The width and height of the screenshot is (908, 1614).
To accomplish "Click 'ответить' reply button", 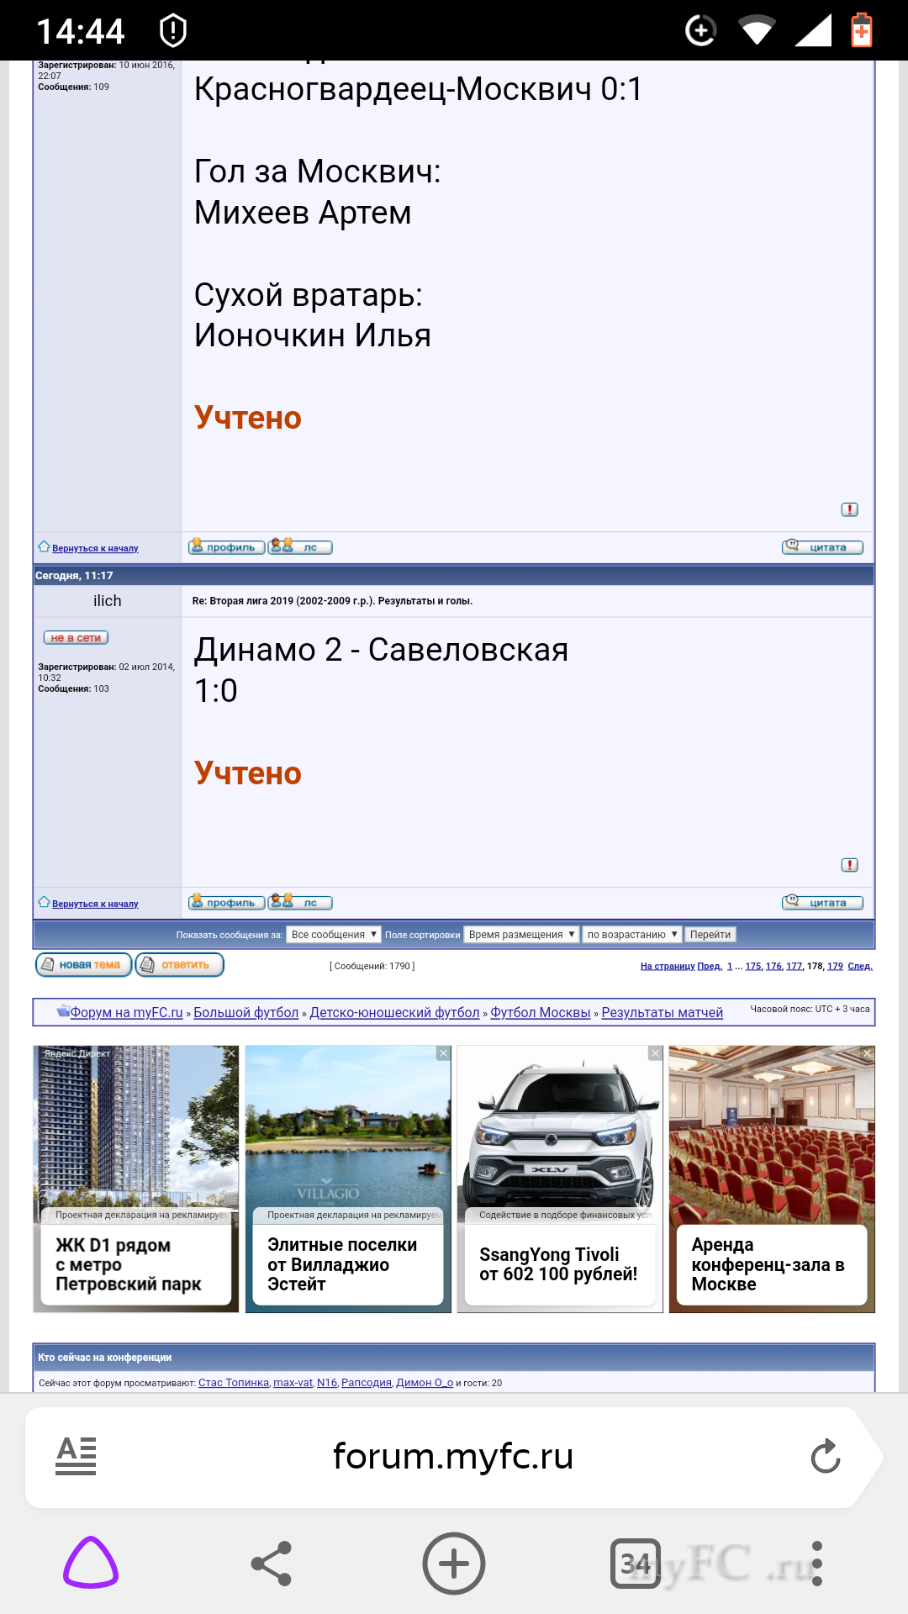I will click(179, 965).
